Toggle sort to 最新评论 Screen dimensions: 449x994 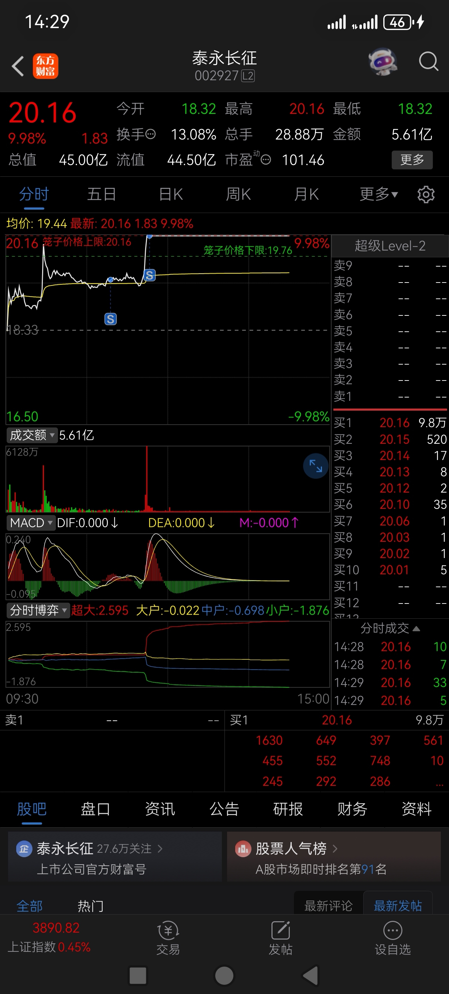(328, 905)
